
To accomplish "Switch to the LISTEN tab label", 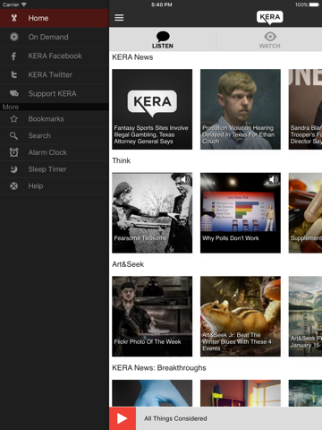I will tap(163, 46).
